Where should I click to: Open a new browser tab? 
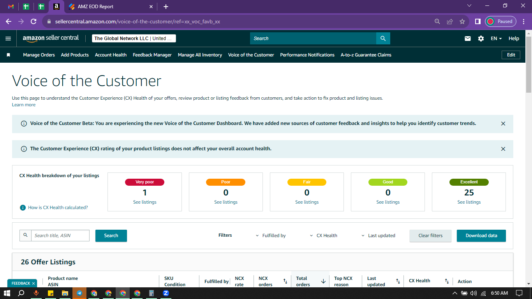166,7
